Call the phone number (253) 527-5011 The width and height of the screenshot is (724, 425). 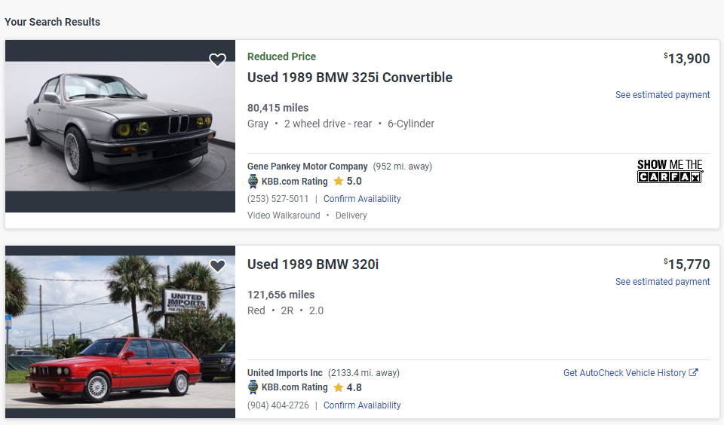point(278,199)
